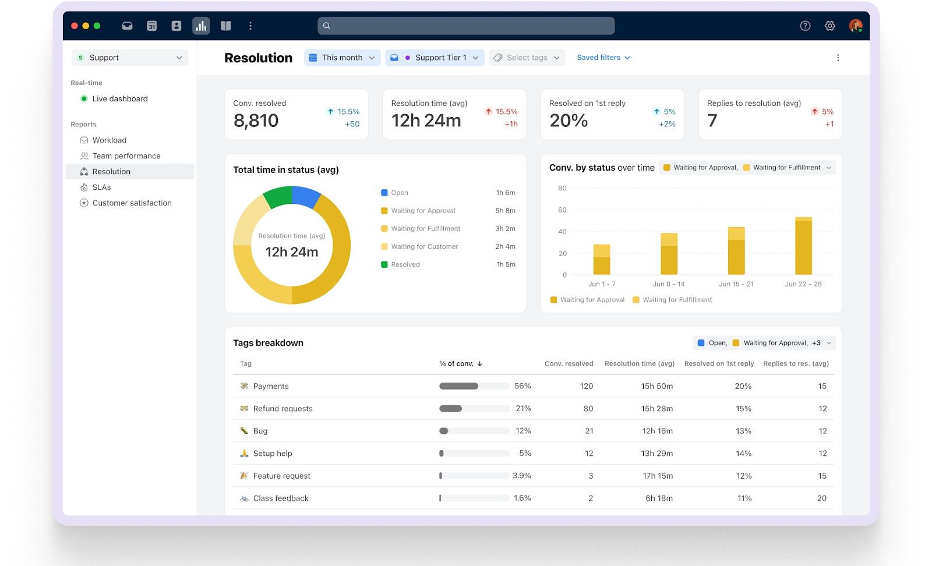The image size is (932, 566).
Task: Click the help question mark icon
Action: pos(805,26)
